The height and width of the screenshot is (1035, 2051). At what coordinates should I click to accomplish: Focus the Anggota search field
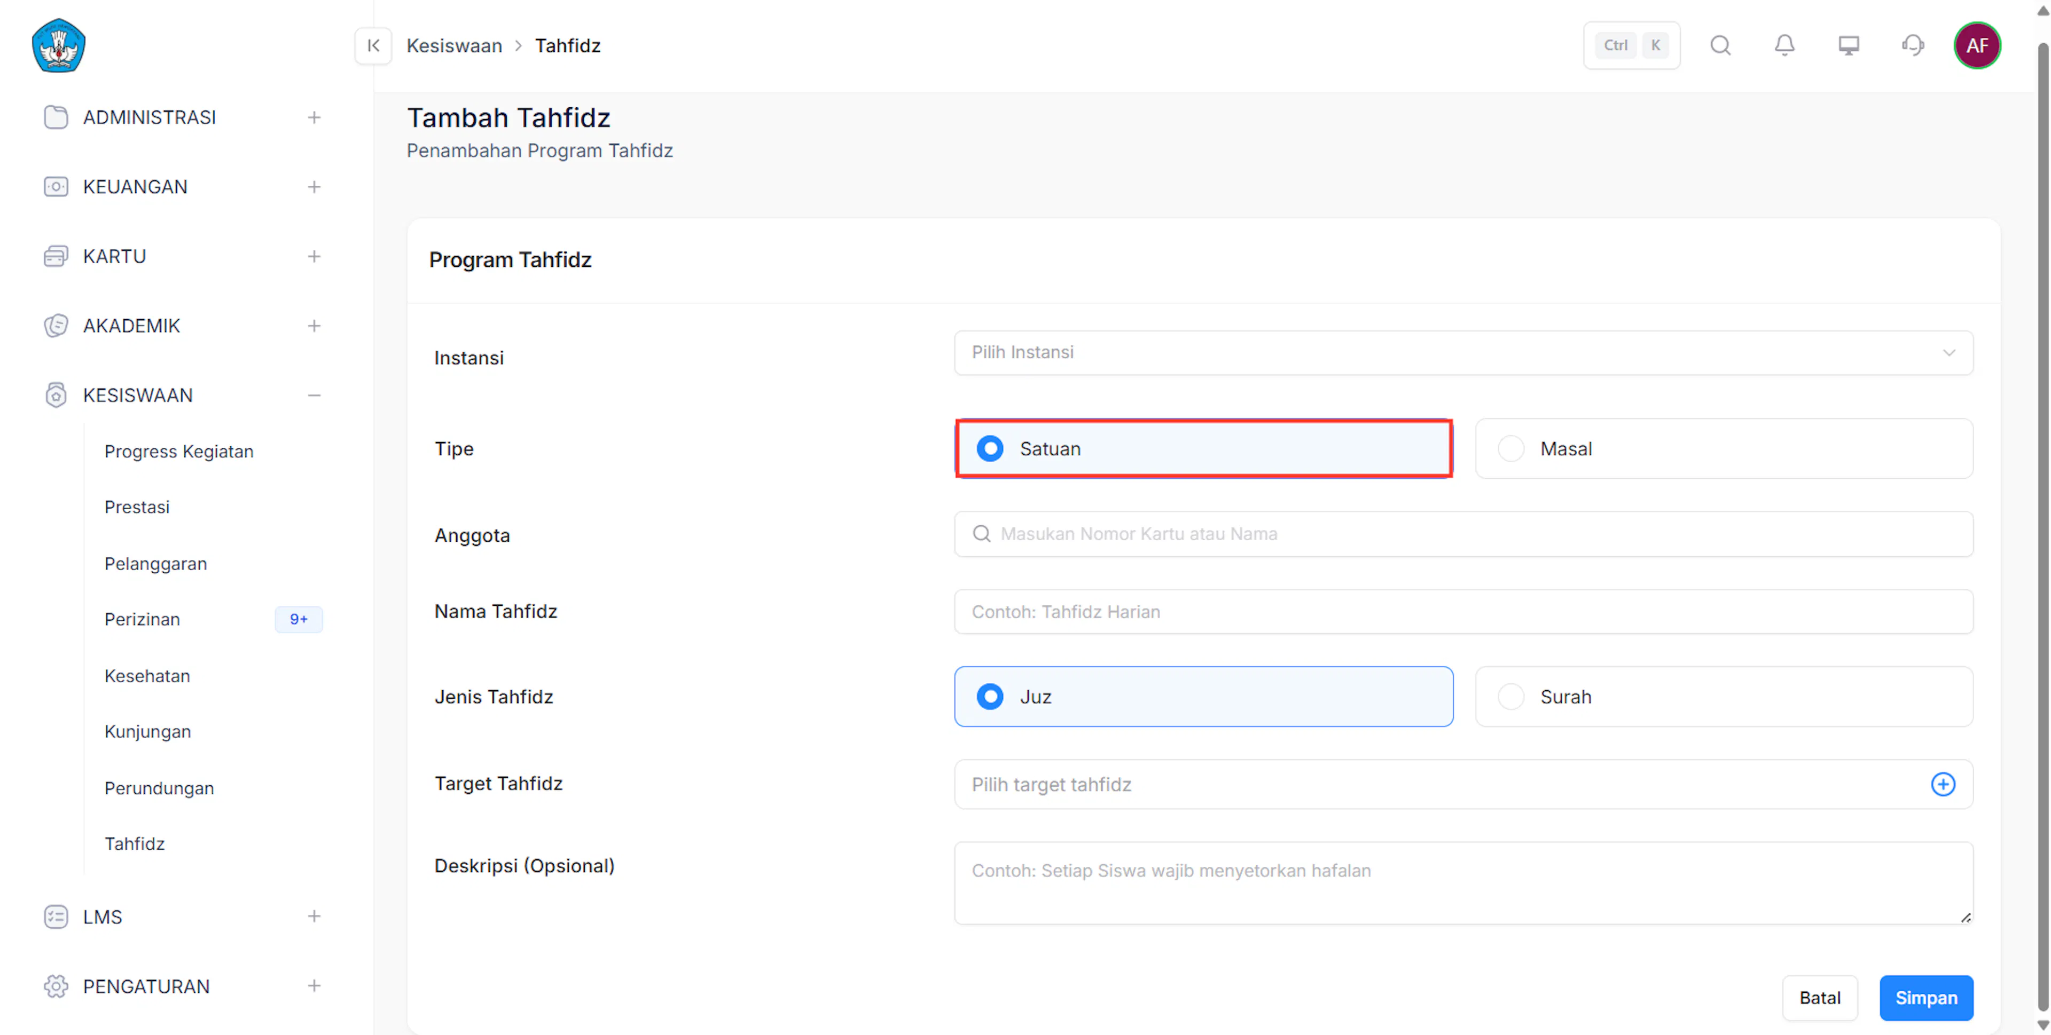point(1463,534)
